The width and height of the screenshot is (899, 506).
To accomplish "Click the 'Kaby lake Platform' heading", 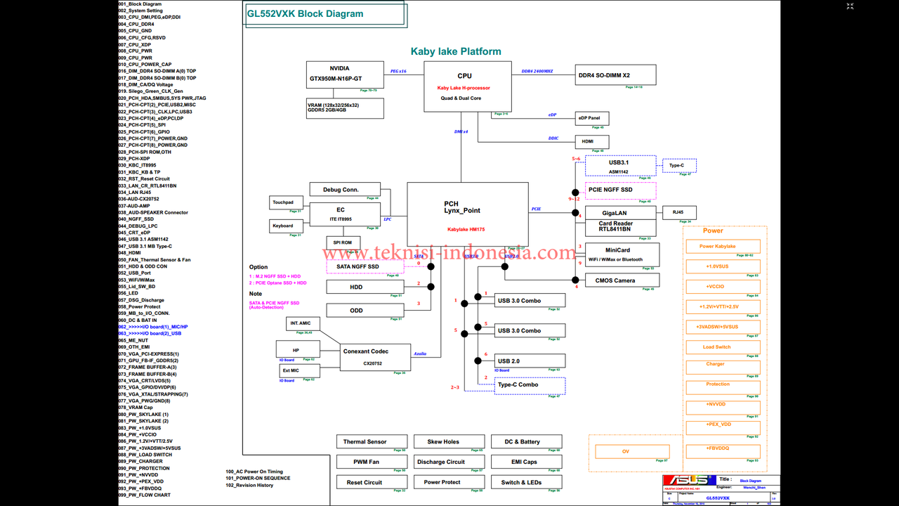I will tap(456, 51).
